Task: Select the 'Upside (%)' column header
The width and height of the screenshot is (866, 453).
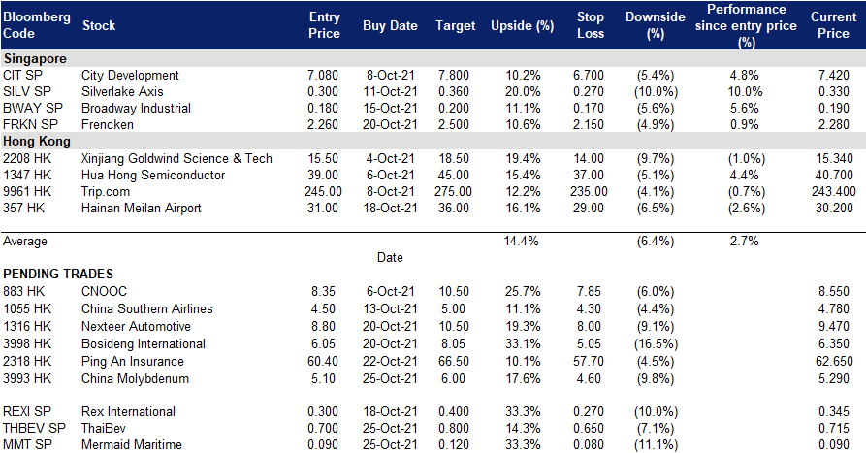Action: [522, 25]
